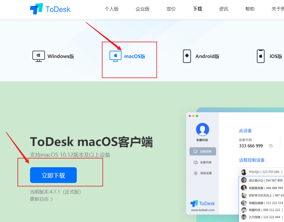The height and width of the screenshot is (222, 284).
Task: Click the copy icon next to 333 666 999
Action: pos(271,146)
